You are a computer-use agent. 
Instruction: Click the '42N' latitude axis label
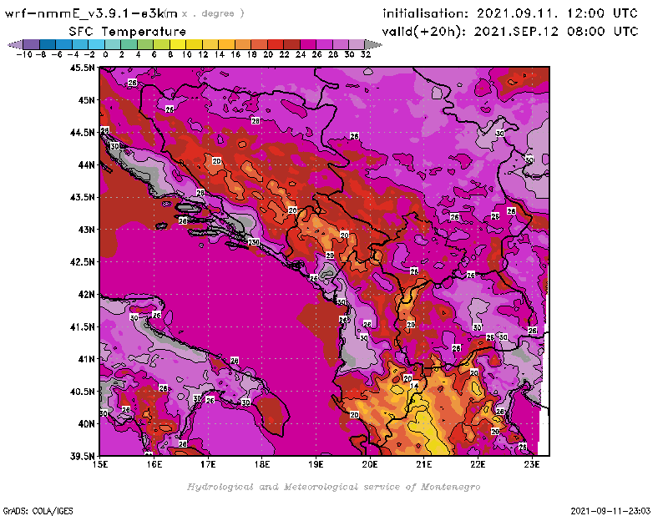(x=86, y=294)
